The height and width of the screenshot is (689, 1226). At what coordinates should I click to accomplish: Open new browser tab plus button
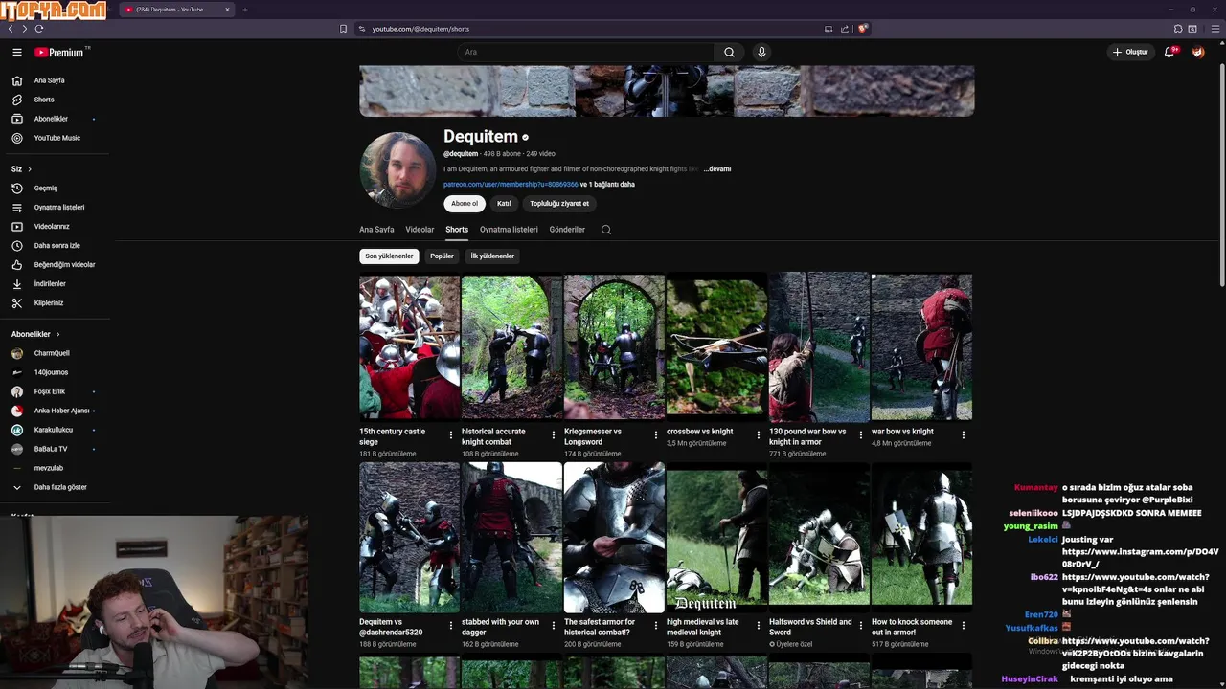click(244, 10)
